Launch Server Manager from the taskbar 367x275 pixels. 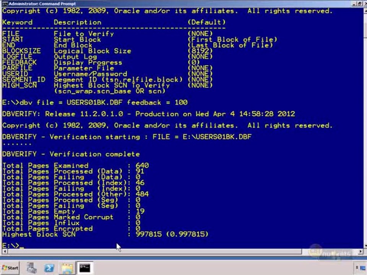pyautogui.click(x=32, y=268)
